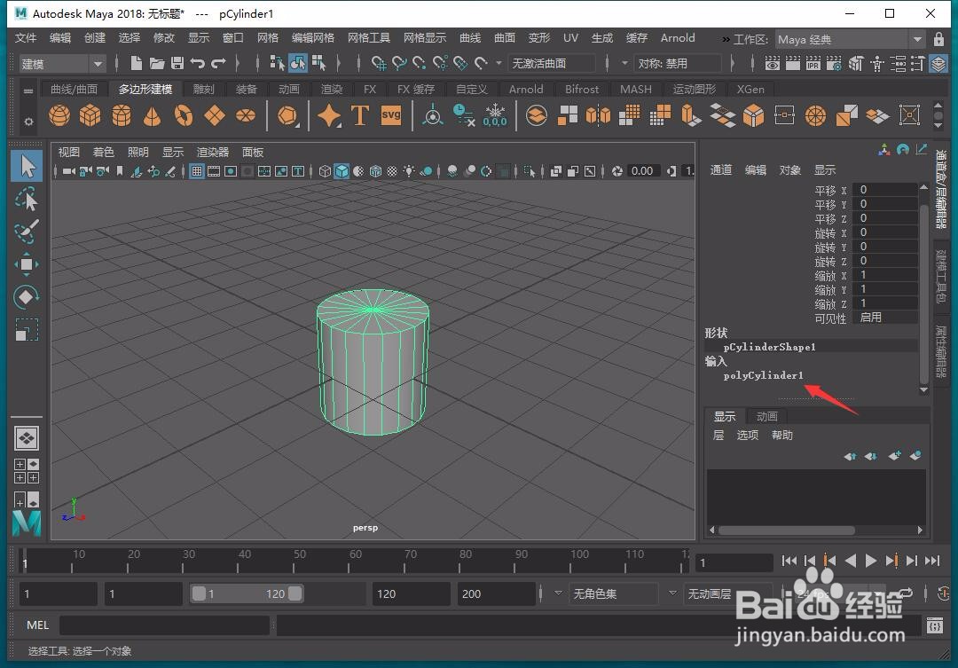This screenshot has height=668, width=958.
Task: Switch to the 动画 layer editor tab
Action: 766,416
